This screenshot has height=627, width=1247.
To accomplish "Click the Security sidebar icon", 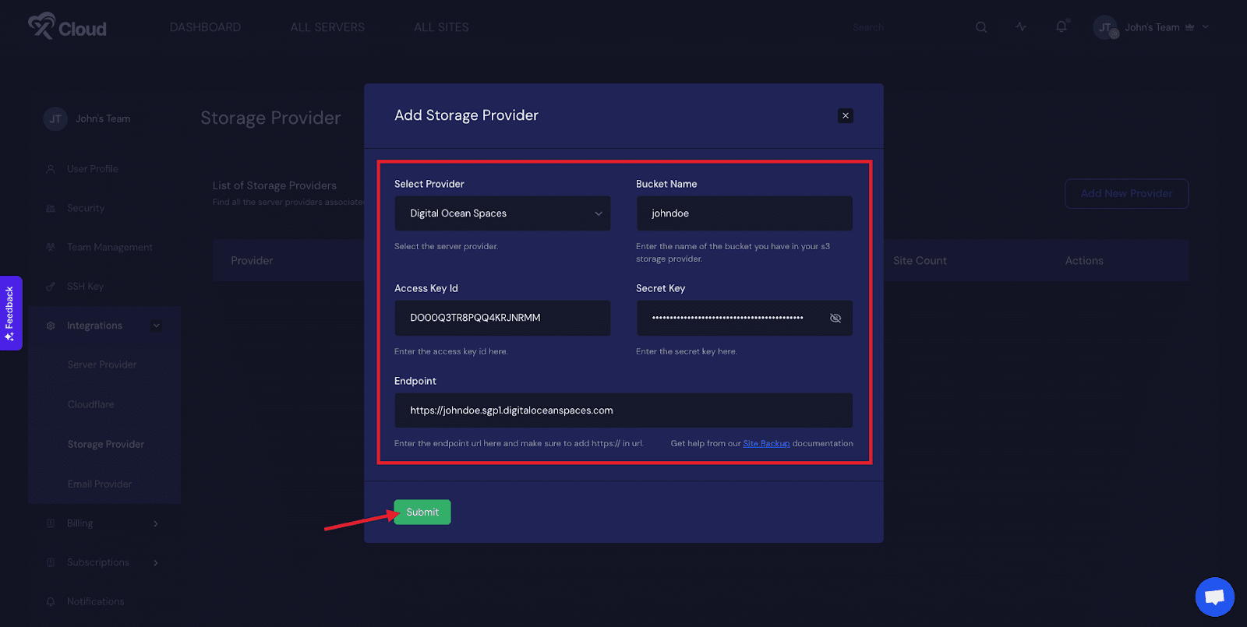I will click(x=51, y=208).
